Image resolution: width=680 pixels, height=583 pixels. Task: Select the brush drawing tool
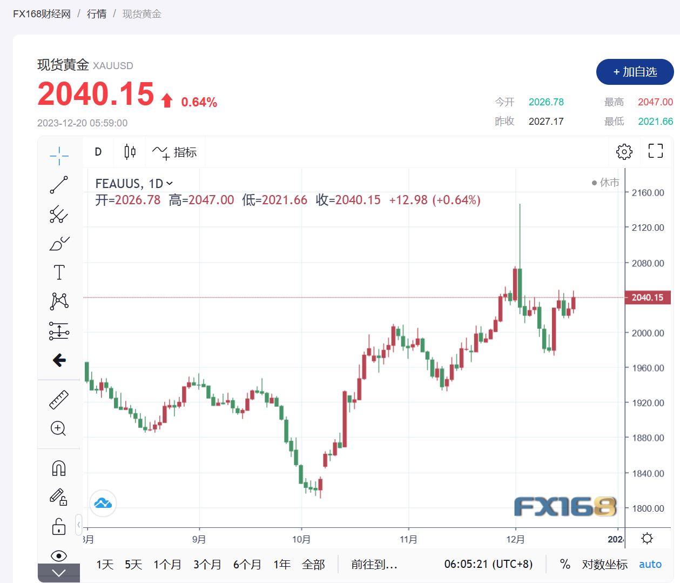[59, 244]
